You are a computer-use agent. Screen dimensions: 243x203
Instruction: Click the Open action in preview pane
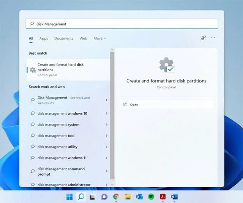[166, 104]
